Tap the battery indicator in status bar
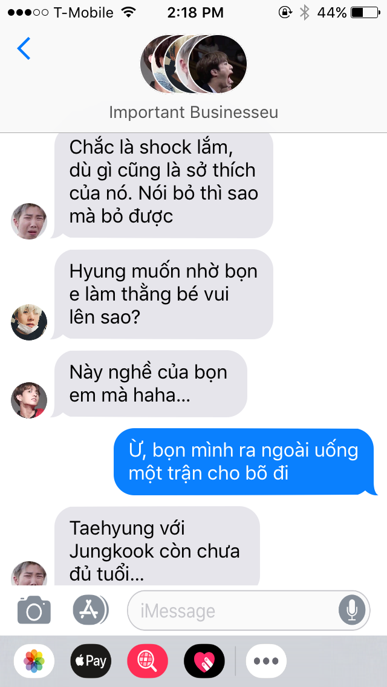387x687 pixels. pyautogui.click(x=365, y=13)
